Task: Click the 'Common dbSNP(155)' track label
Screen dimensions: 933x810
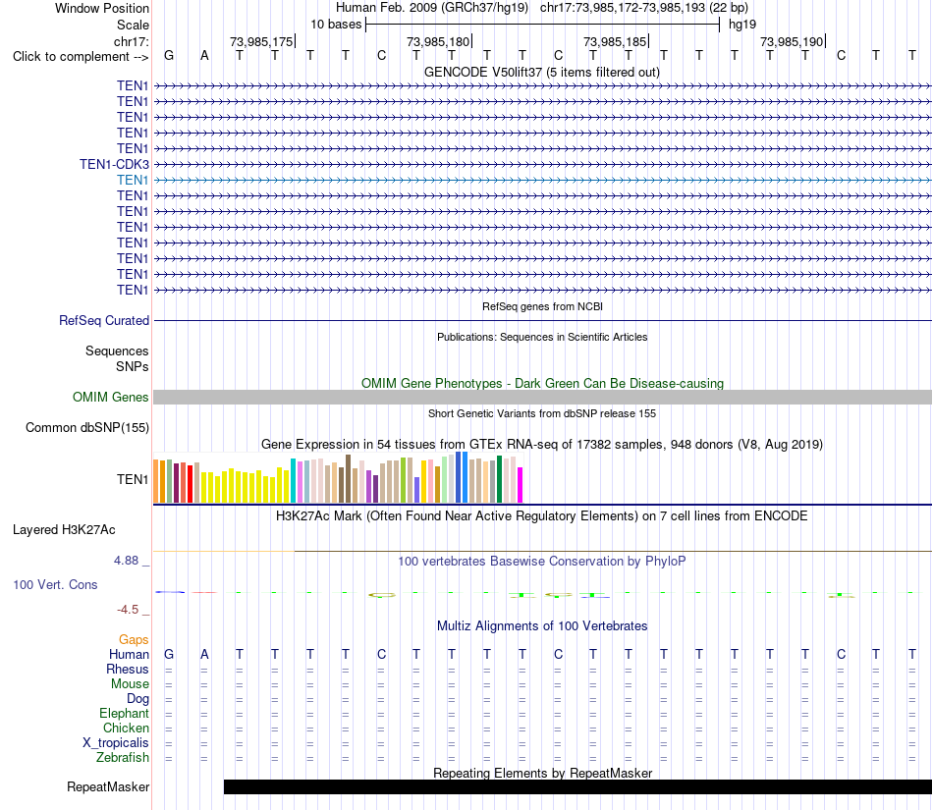Action: [x=86, y=428]
